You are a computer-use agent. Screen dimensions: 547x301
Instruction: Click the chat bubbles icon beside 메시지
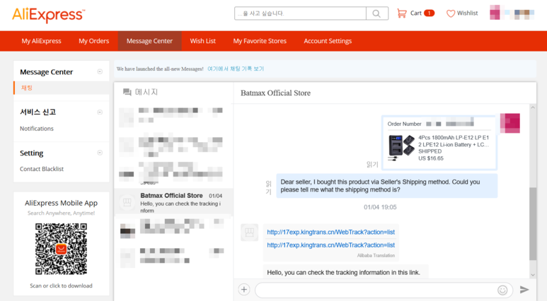pos(127,92)
